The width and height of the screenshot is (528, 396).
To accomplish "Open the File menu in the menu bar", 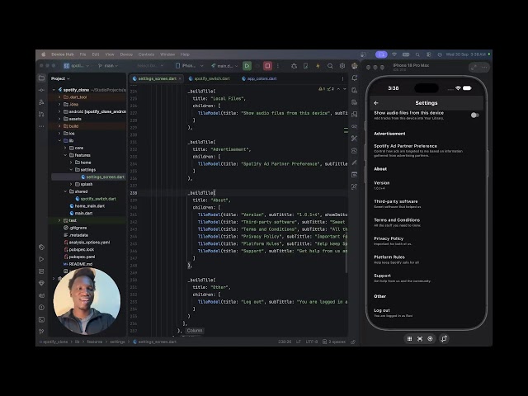I will [x=82, y=54].
